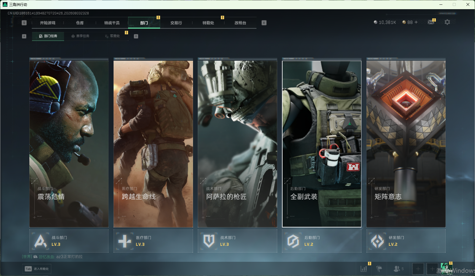Open the settings gear icon

pyautogui.click(x=447, y=22)
